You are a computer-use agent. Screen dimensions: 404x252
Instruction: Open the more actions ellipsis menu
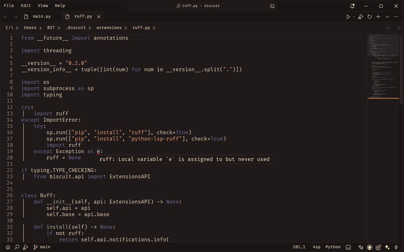click(396, 16)
